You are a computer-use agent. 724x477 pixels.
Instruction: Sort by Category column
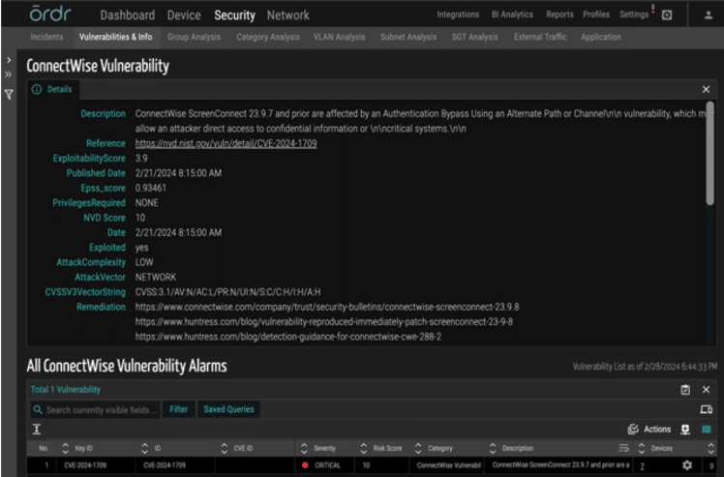[x=418, y=448]
